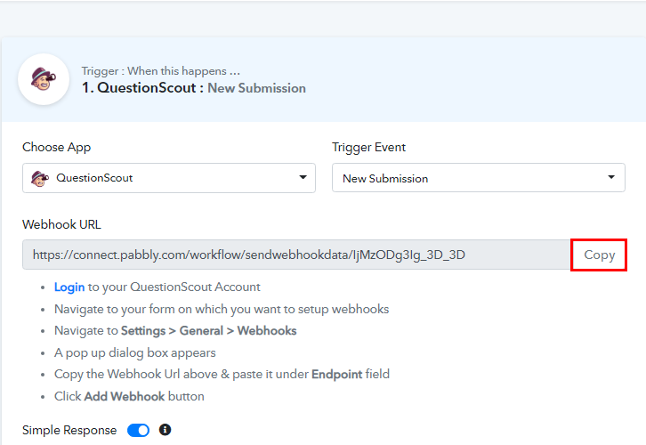Click the 'Trigger : When this happens ...' text
This screenshot has width=646, height=445.
(x=161, y=71)
